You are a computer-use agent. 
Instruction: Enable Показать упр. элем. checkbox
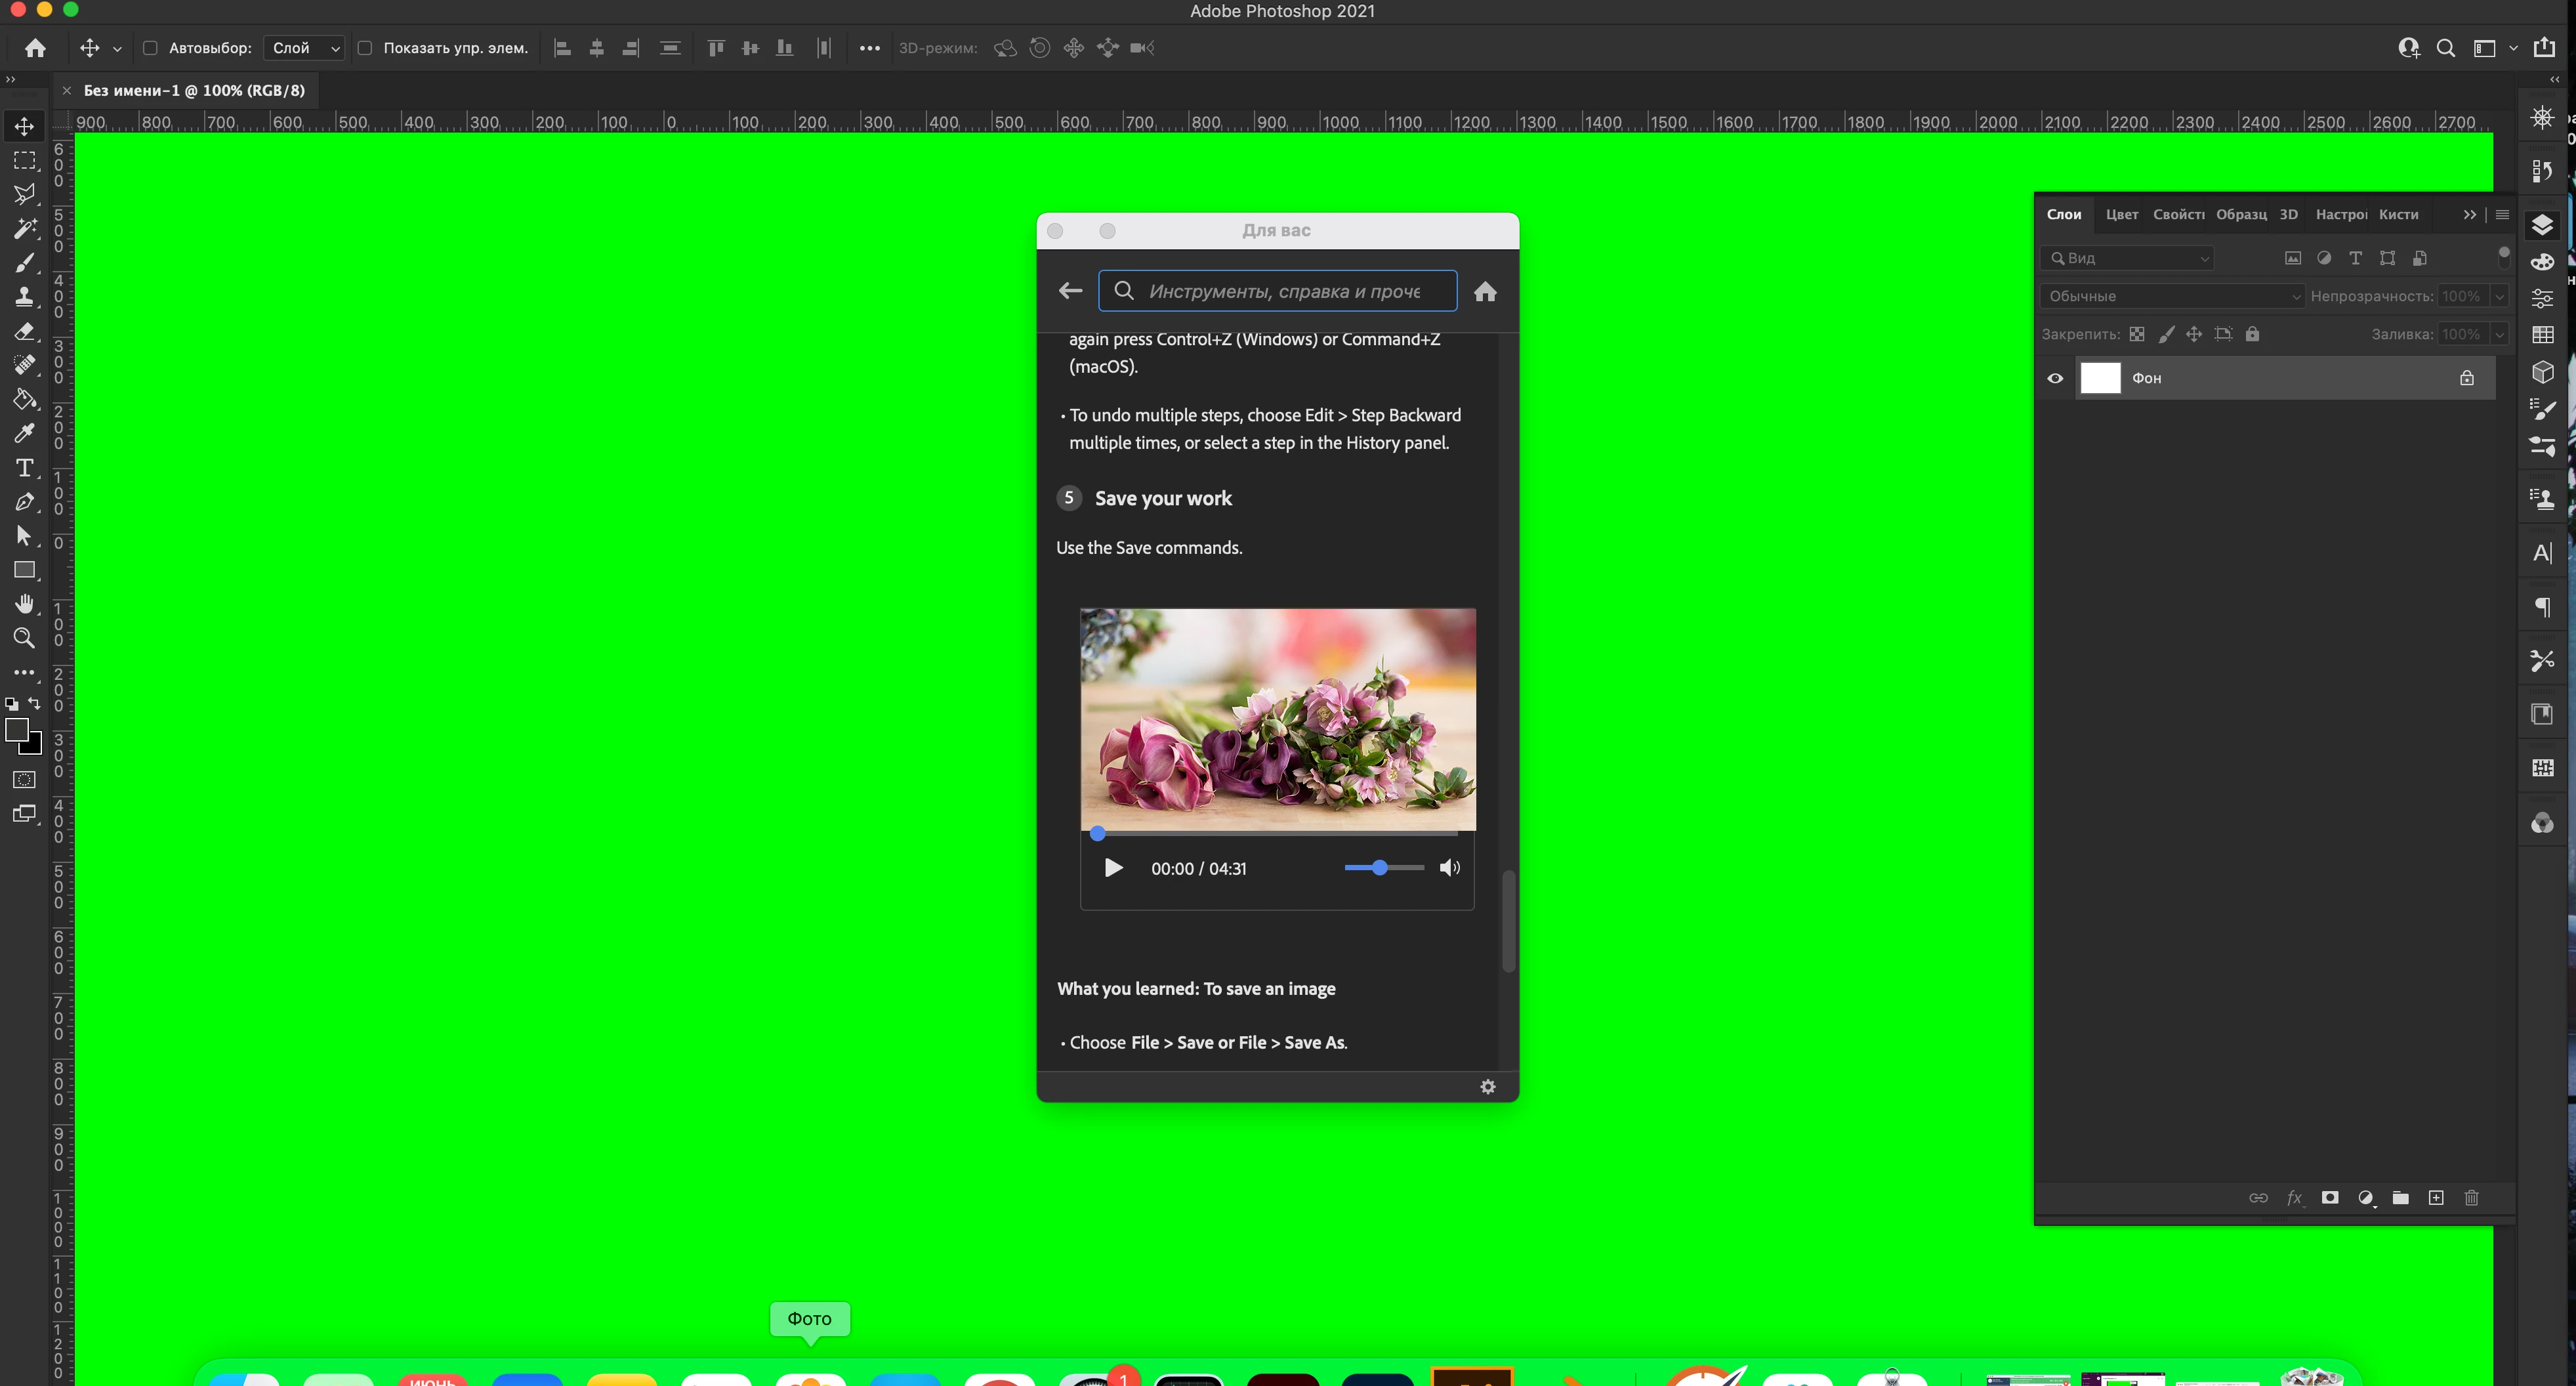point(365,48)
